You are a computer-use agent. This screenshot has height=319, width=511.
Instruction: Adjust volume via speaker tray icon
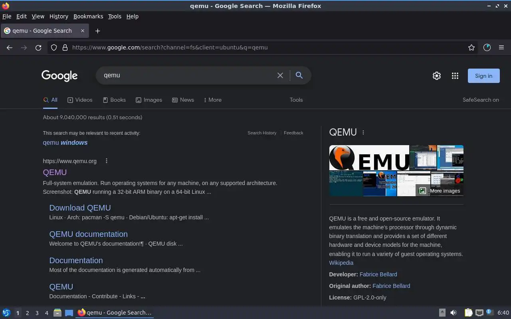click(454, 313)
